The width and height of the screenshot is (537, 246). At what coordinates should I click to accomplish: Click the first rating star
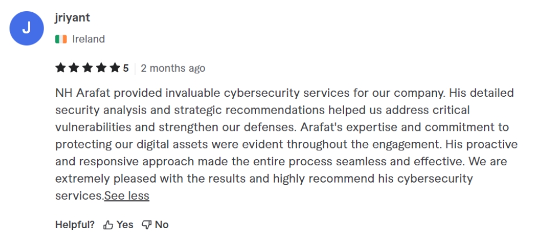[60, 68]
